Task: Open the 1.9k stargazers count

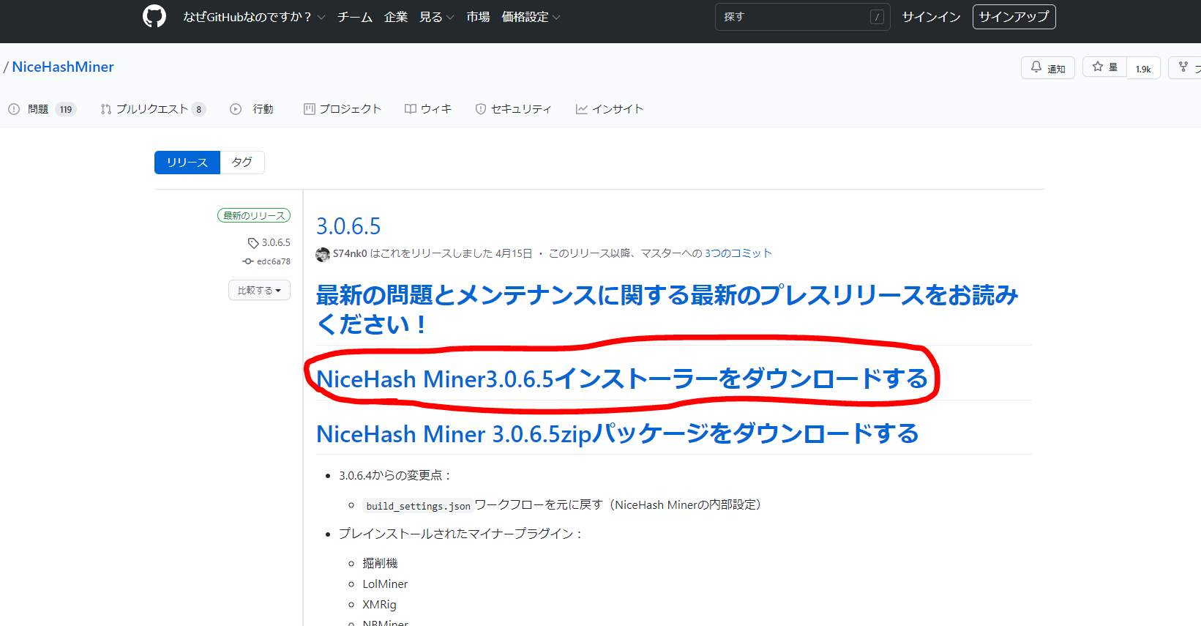Action: (x=1143, y=69)
